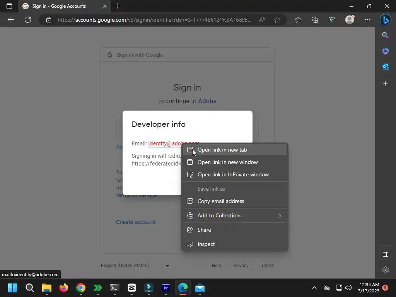Refresh the current page
The width and height of the screenshot is (396, 297).
28,20
